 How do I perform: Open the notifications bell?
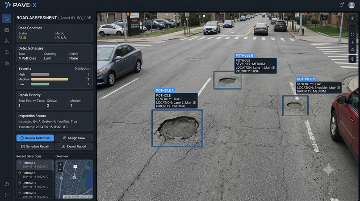[341, 5]
